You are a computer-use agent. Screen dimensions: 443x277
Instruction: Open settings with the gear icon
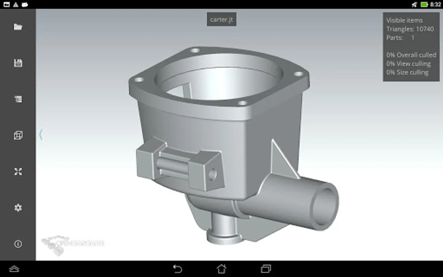pos(18,208)
